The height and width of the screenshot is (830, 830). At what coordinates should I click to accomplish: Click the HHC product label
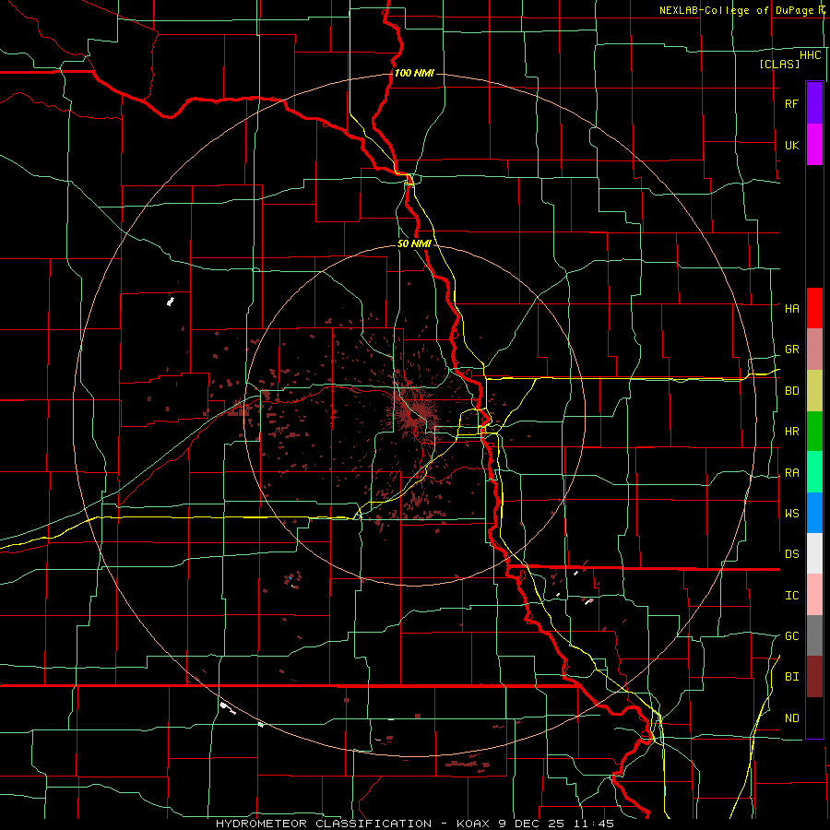[810, 55]
